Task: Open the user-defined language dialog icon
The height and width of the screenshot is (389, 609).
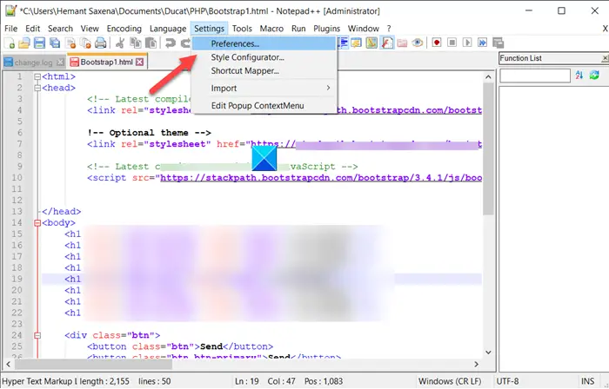Action: (x=356, y=43)
